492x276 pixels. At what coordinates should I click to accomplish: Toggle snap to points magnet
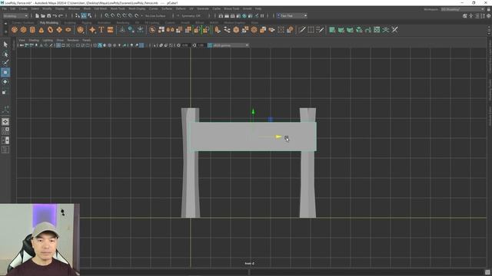(119, 15)
